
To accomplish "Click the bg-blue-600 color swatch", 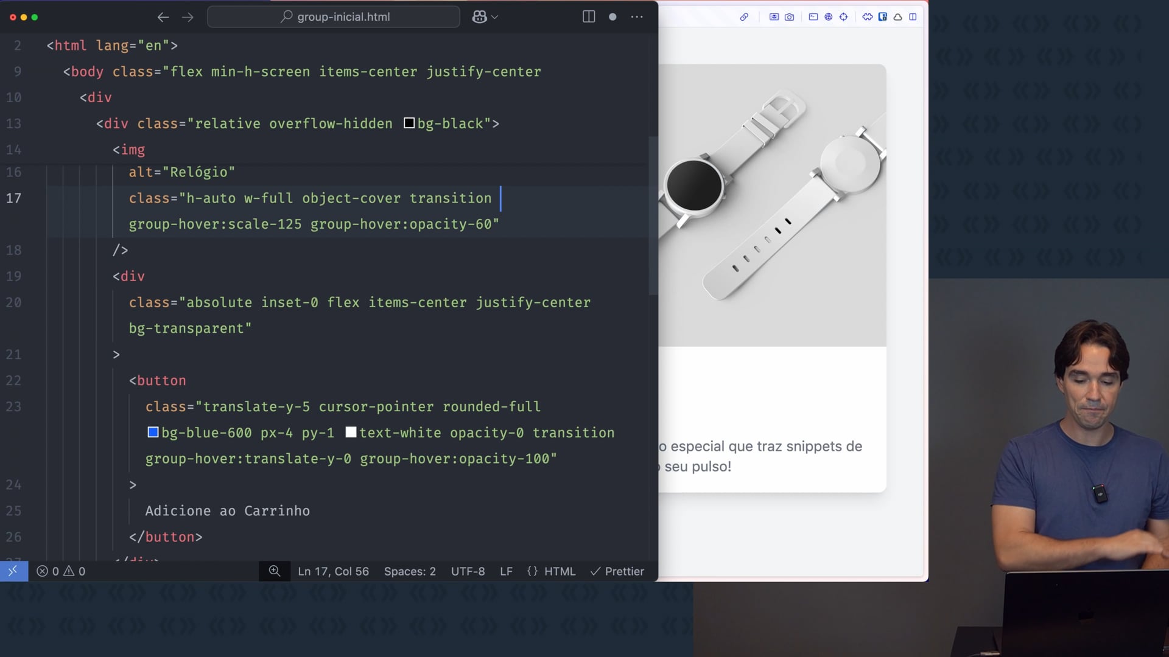I will 153,433.
